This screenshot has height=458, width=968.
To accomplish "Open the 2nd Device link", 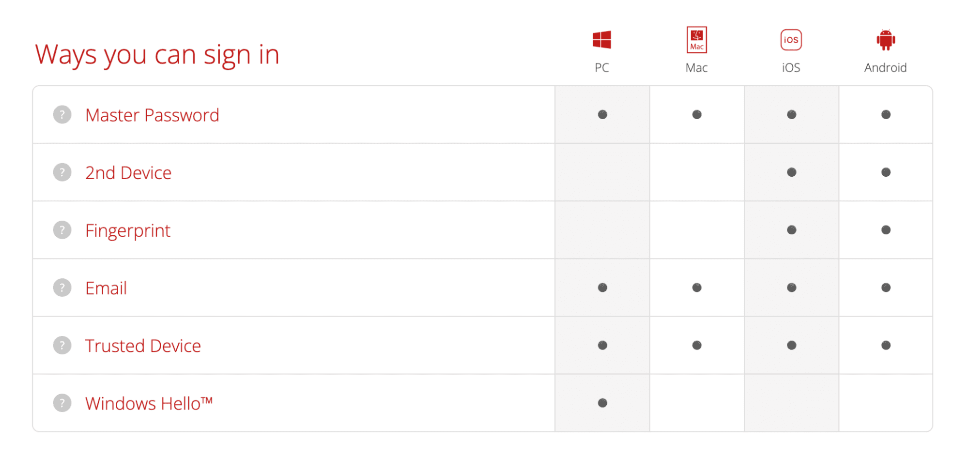I will coord(128,173).
